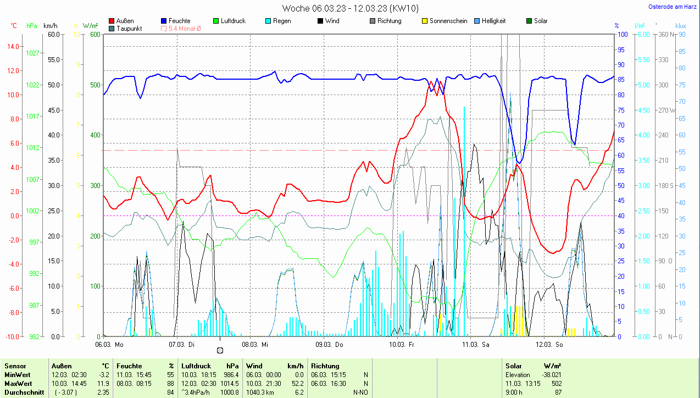Click the red Außen legend swatch
700x398 pixels.
coord(112,21)
